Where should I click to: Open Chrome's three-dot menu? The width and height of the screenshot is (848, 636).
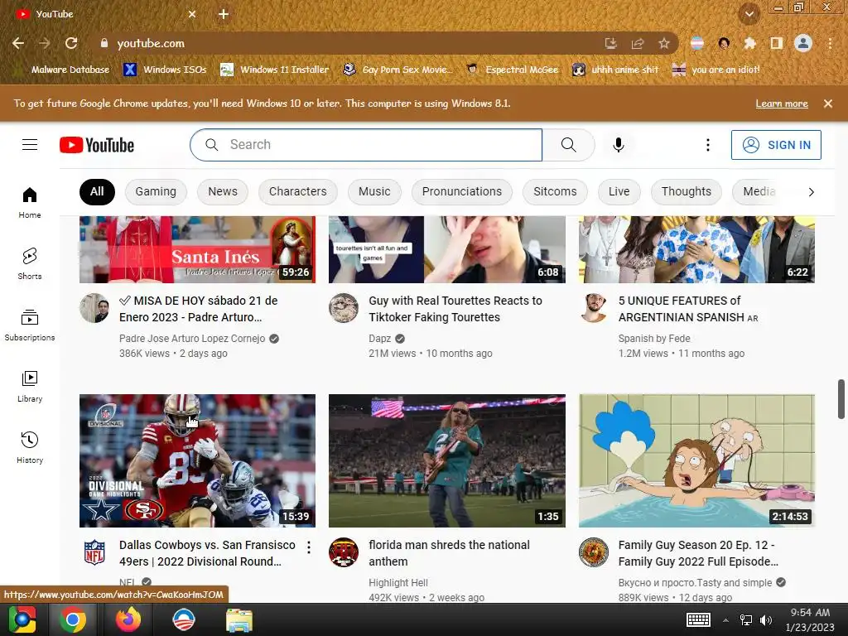tap(830, 43)
